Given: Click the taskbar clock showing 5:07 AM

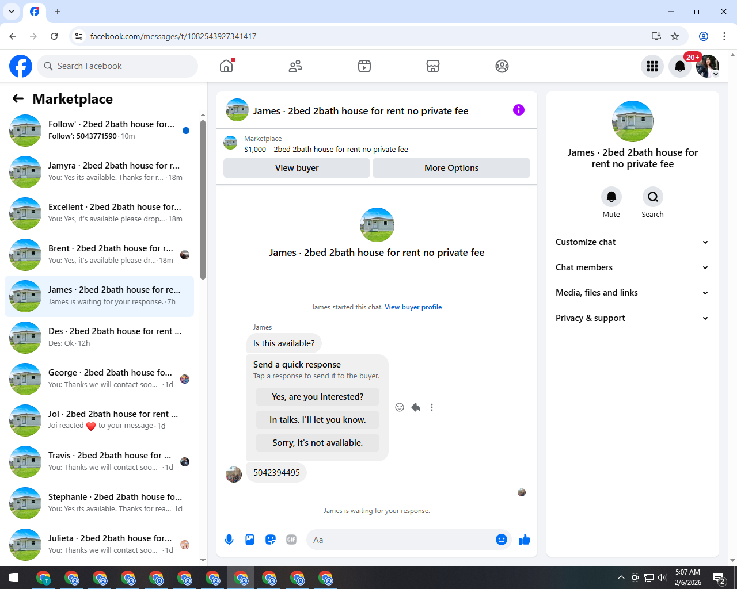Looking at the screenshot, I should pos(688,577).
